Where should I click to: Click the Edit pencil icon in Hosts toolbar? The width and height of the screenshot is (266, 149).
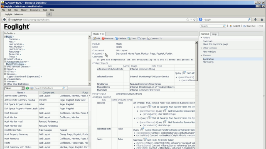[94, 38]
